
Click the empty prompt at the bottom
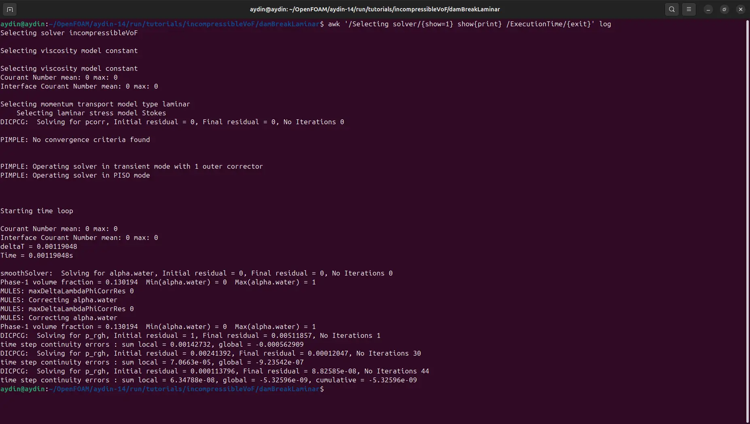pos(162,389)
